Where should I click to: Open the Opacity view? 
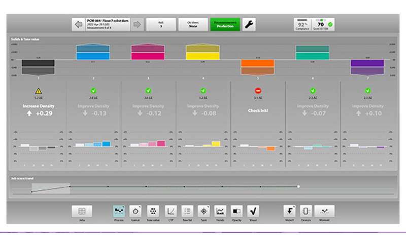click(236, 211)
